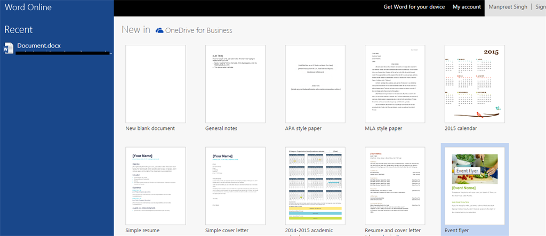
Task: Open 2014-2015 academic calendar thumbnail
Action: [x=315, y=186]
